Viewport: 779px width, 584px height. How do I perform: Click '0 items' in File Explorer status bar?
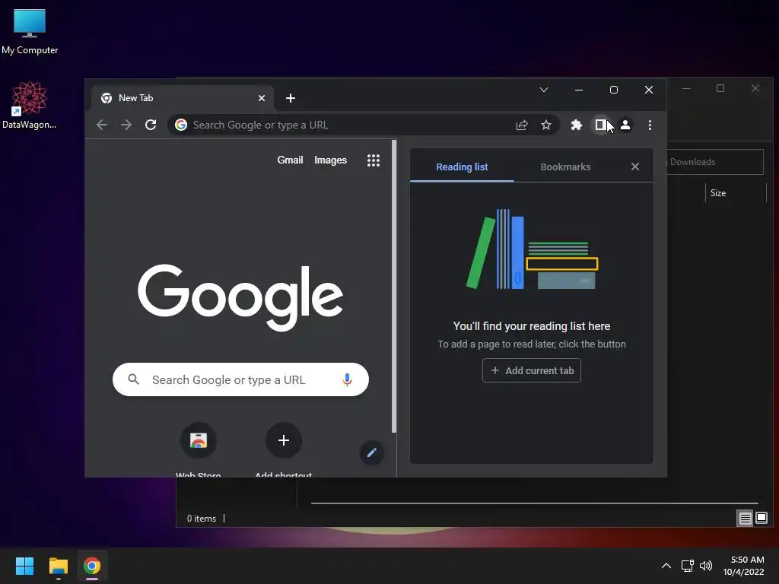coord(201,519)
